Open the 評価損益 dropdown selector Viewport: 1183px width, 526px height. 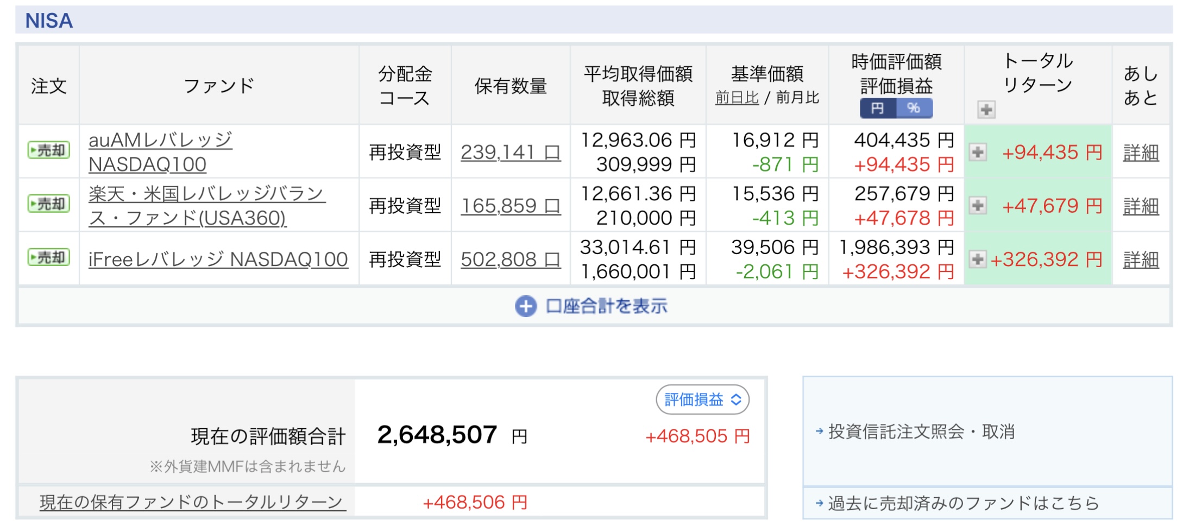pyautogui.click(x=702, y=400)
